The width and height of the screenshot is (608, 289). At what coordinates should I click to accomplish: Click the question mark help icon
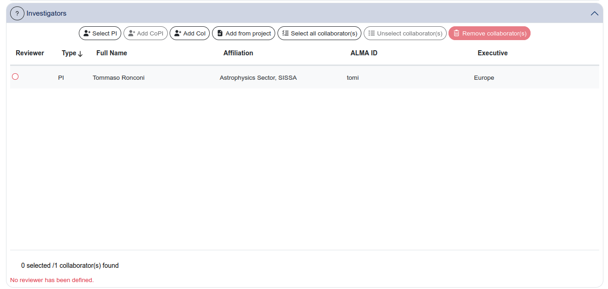[x=17, y=13]
